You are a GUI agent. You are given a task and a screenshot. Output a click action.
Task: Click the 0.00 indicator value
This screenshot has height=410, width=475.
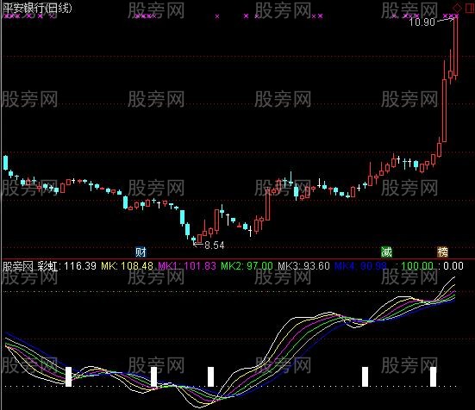point(453,266)
